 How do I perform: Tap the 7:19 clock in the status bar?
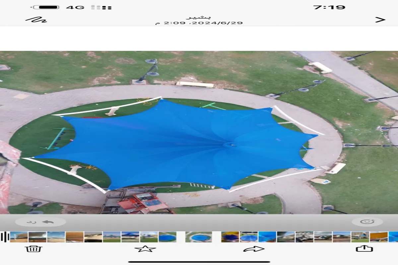tap(329, 7)
